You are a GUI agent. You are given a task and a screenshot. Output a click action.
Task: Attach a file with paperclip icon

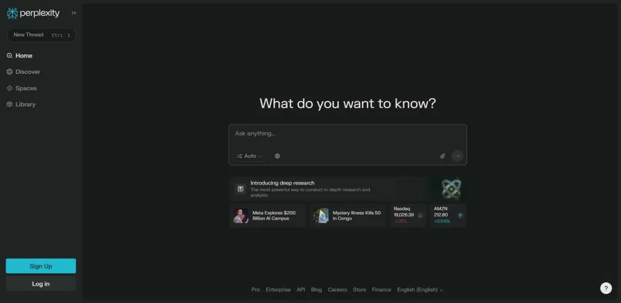click(x=442, y=156)
